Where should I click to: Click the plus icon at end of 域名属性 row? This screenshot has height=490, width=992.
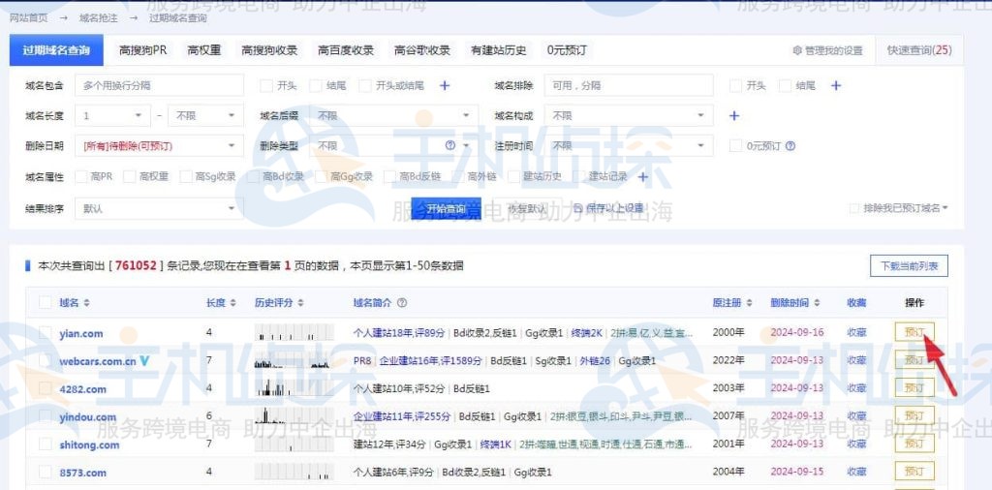[643, 177]
